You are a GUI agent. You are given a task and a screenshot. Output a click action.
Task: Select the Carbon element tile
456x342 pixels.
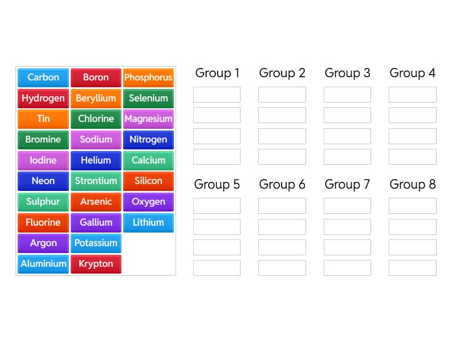(x=43, y=78)
